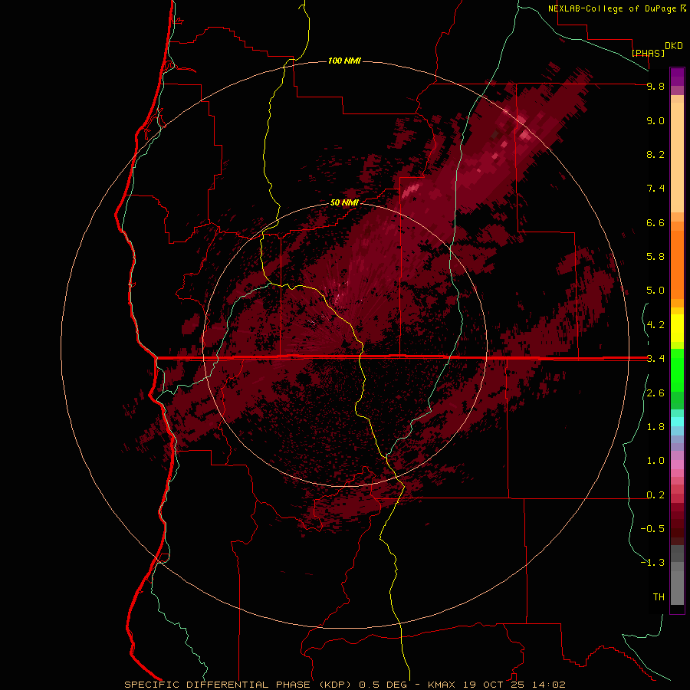
Task: Click the 100 NMI range ring label
Action: coord(344,61)
